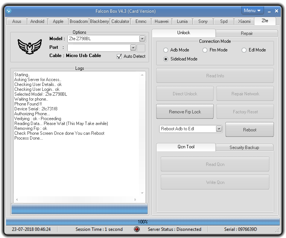Click 'Serial : 0976639D' in status bar
Image resolution: width=286 pixels, height=238 pixels.
click(240, 229)
